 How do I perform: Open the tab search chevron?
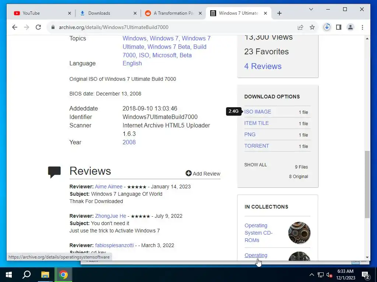pos(311,9)
